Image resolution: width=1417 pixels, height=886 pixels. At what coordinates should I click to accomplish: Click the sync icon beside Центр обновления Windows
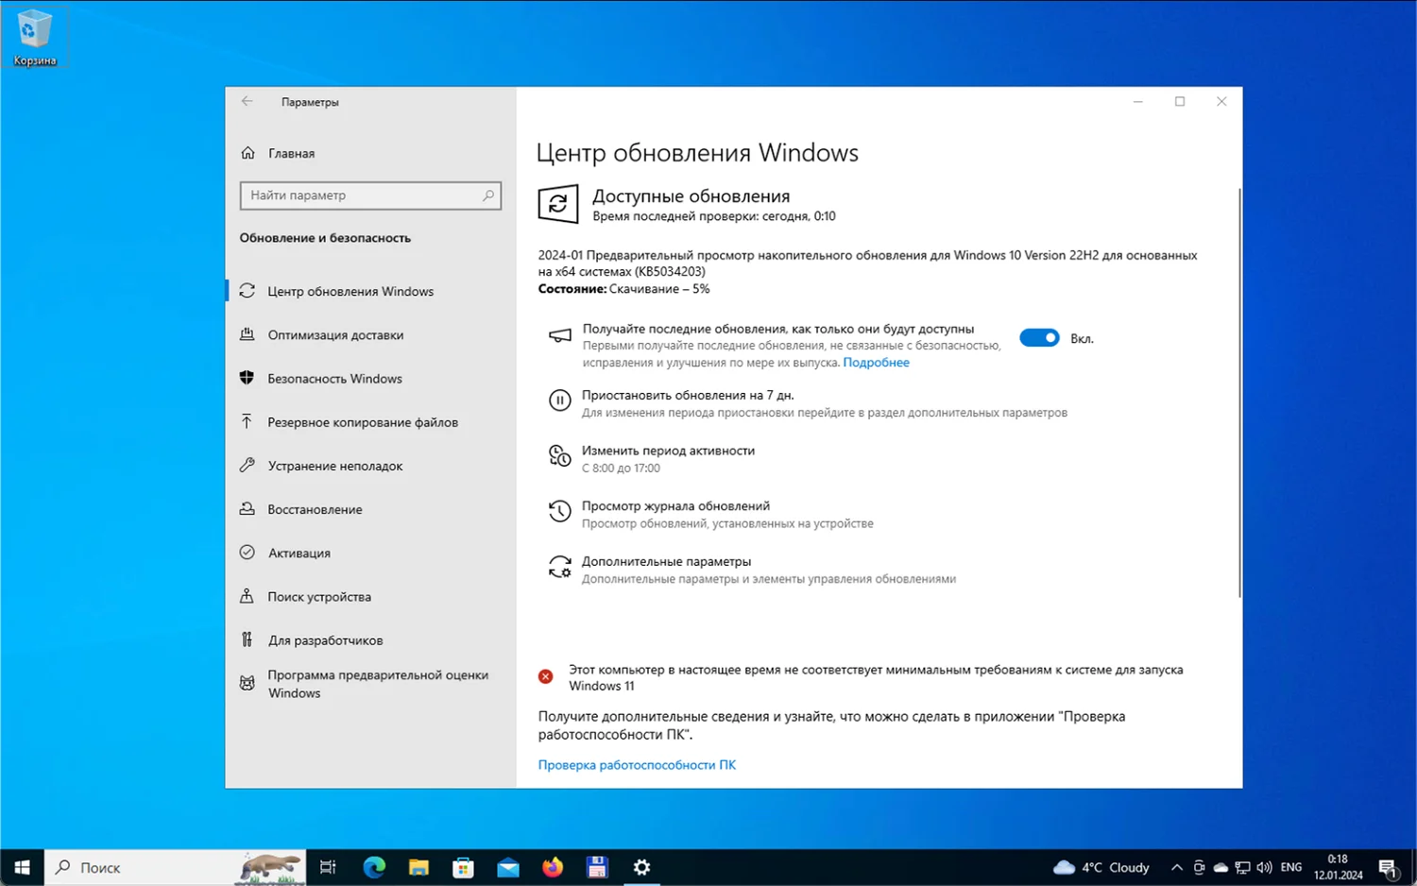(x=248, y=291)
